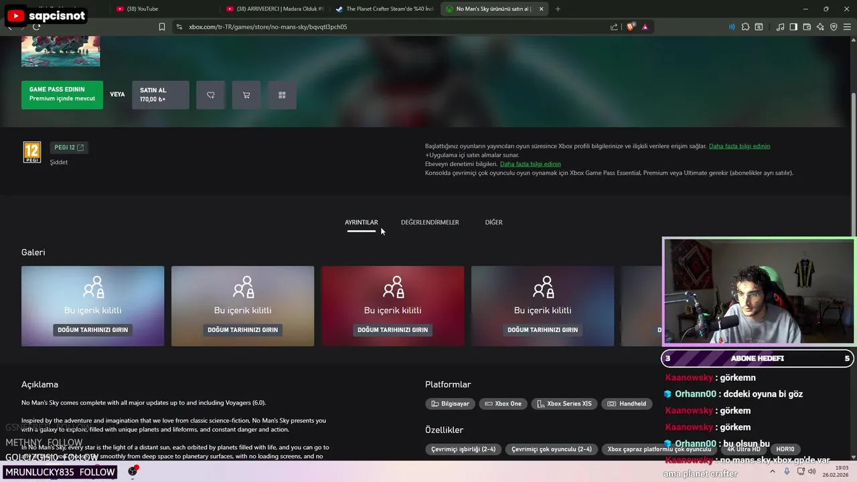Viewport: 857px width, 482px height.
Task: Switch to ARRIVEDERCI Madara Olduk tab
Action: coord(275,9)
